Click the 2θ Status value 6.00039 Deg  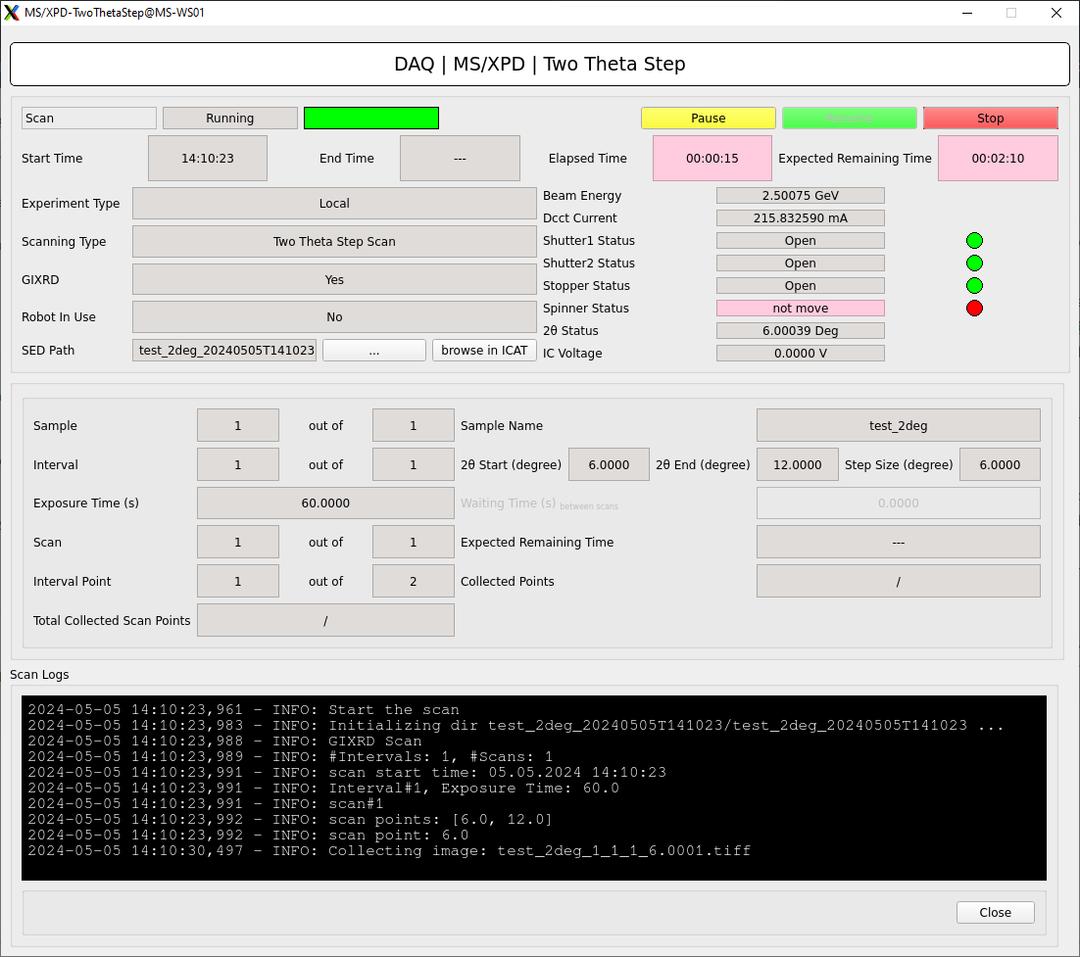[801, 330]
